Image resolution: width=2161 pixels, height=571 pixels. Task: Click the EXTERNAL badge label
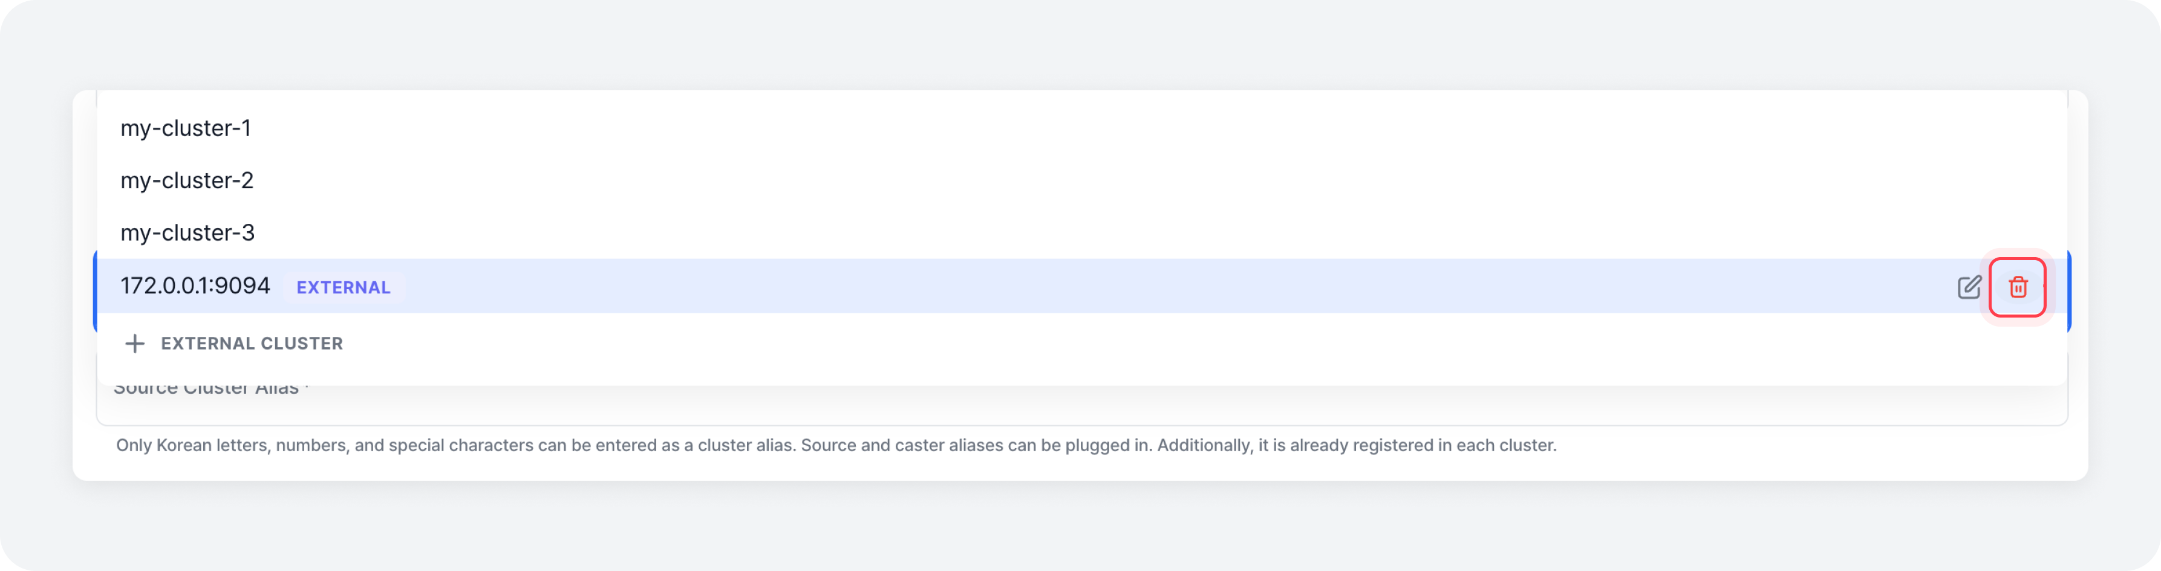pyautogui.click(x=343, y=287)
